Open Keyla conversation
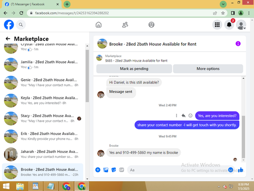This screenshot has width=254, height=191. [43, 100]
